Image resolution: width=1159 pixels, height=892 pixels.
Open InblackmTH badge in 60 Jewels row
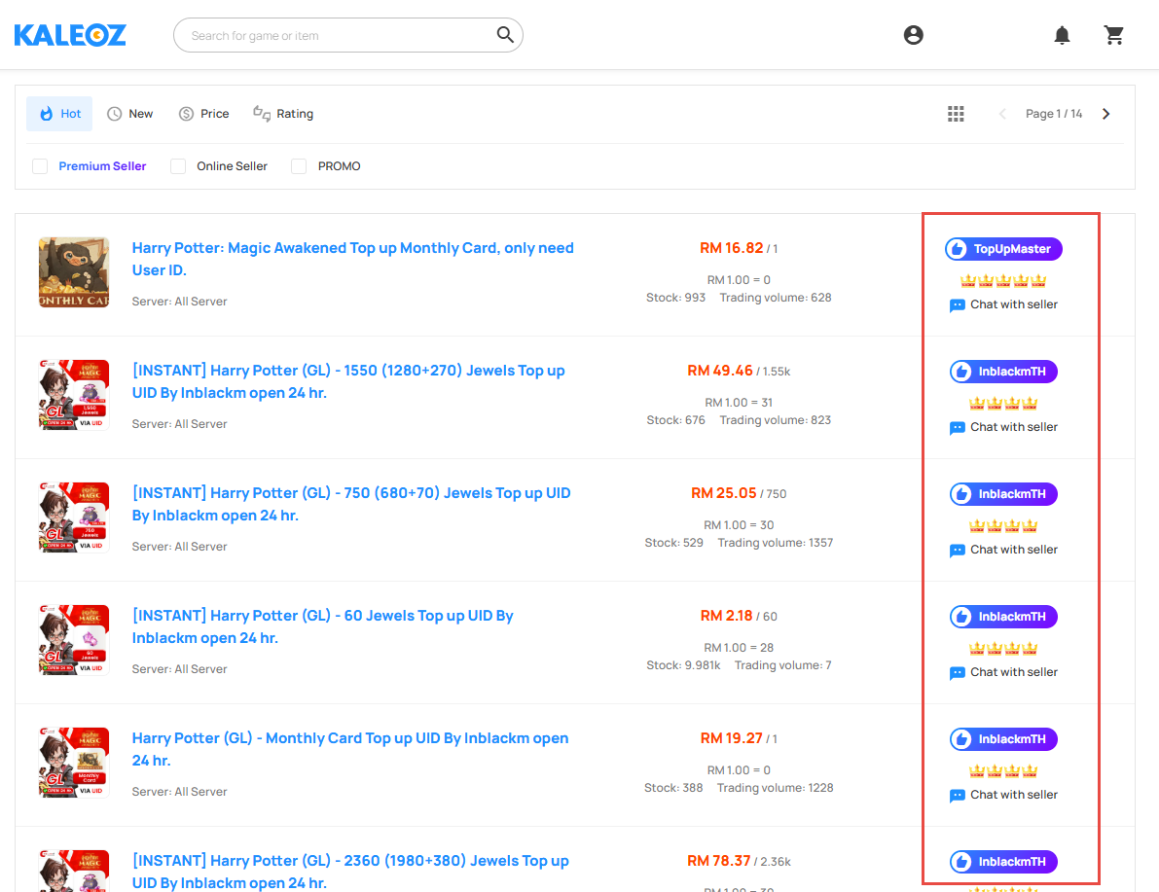[1003, 617]
